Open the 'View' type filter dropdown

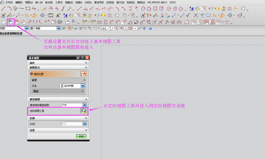26,28
